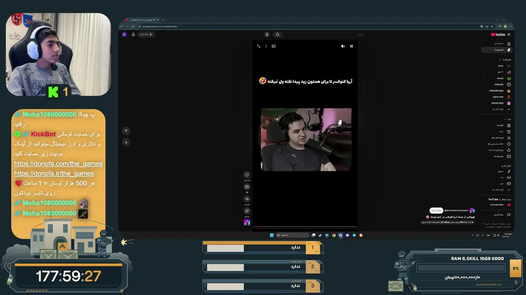Click the YouTube search magnifier icon
Viewport: 526px width, 295px height.
pos(277,34)
